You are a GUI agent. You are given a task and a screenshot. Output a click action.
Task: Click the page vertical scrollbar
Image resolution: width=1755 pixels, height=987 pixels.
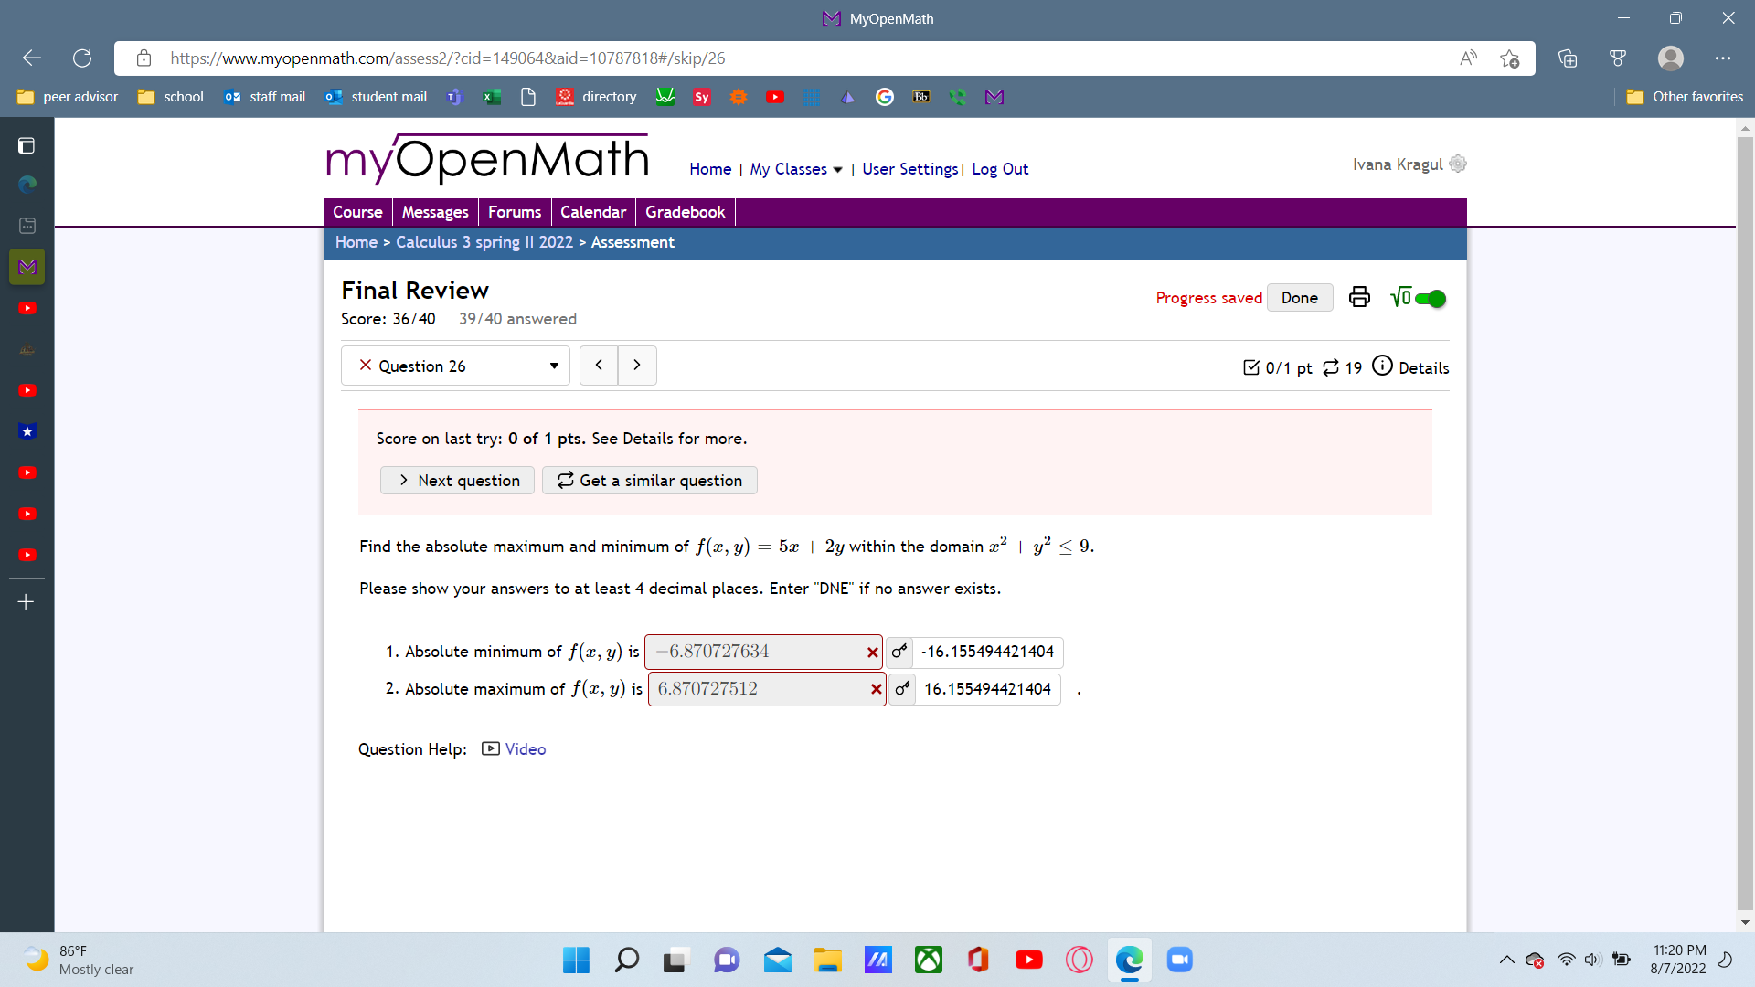1745,521
